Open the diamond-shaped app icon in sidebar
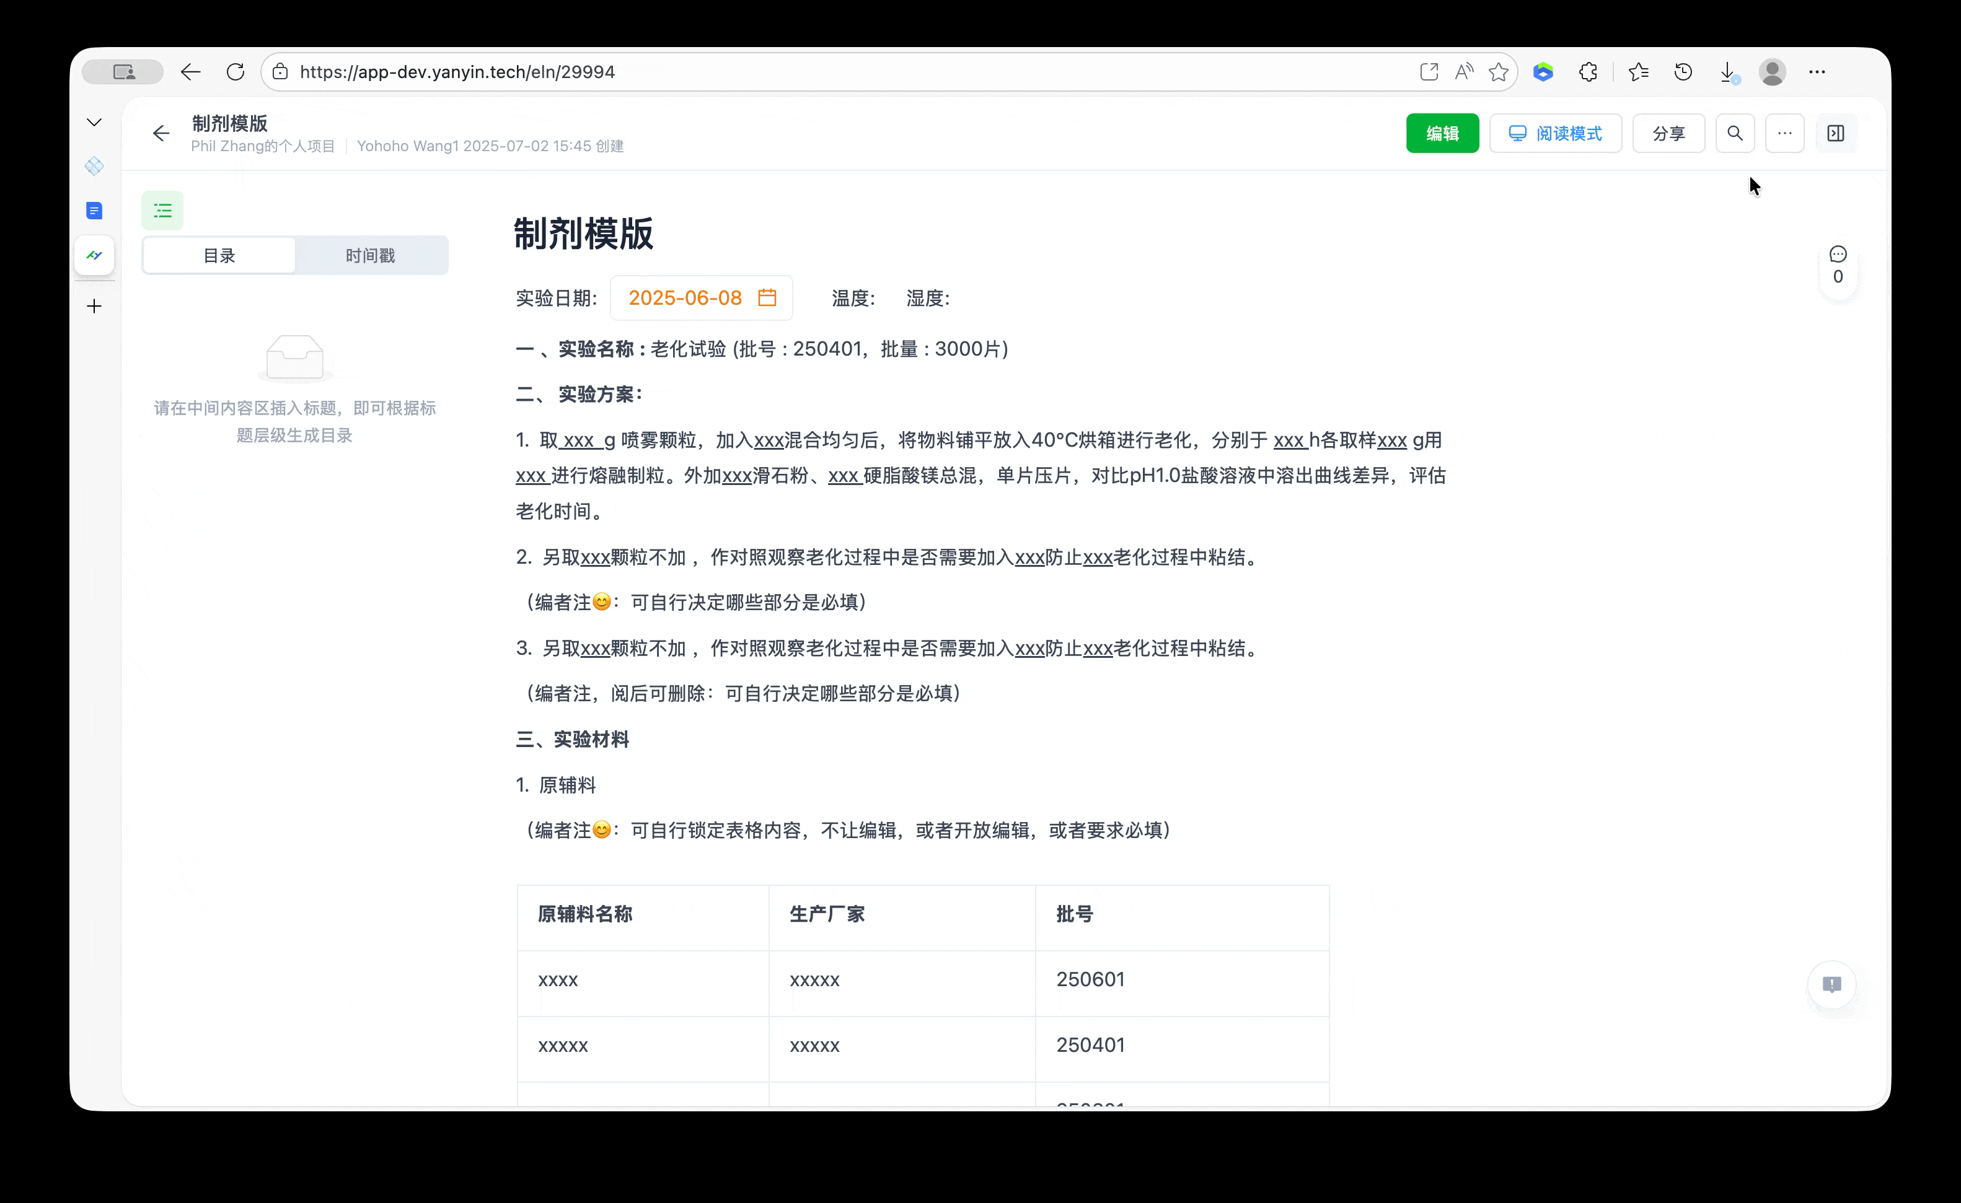This screenshot has width=1961, height=1203. 94,165
